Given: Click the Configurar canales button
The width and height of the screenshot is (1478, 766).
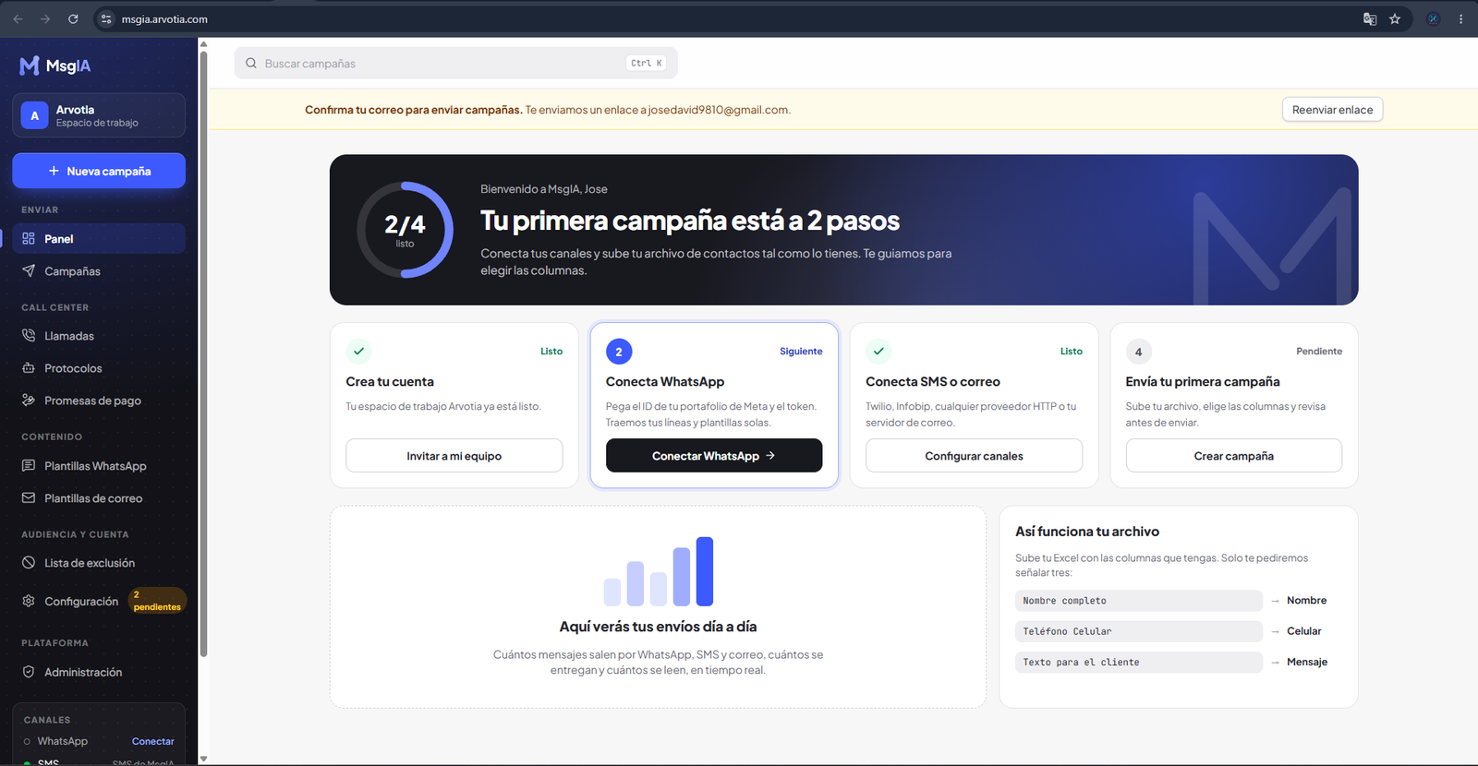Looking at the screenshot, I should tap(974, 456).
